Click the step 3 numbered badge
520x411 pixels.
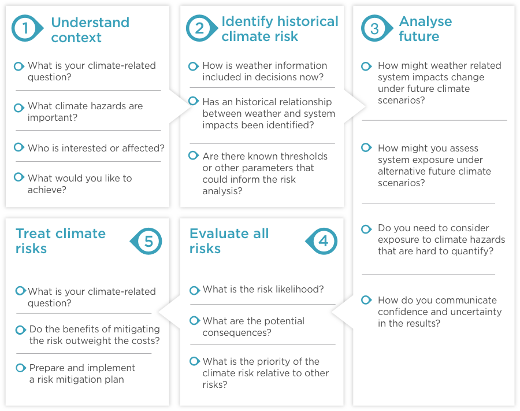coord(375,28)
